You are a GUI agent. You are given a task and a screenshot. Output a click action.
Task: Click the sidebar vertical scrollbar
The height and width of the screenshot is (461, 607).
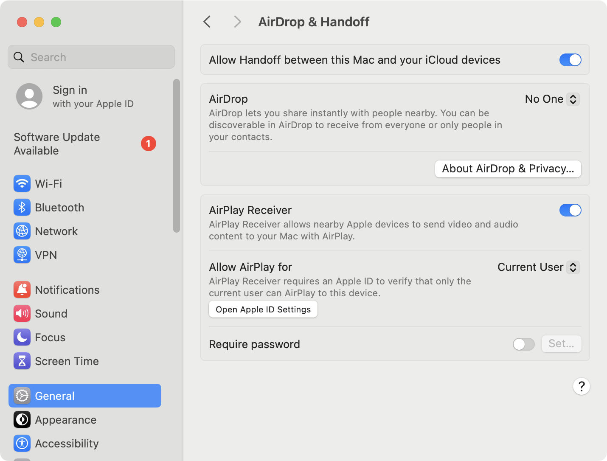177,156
